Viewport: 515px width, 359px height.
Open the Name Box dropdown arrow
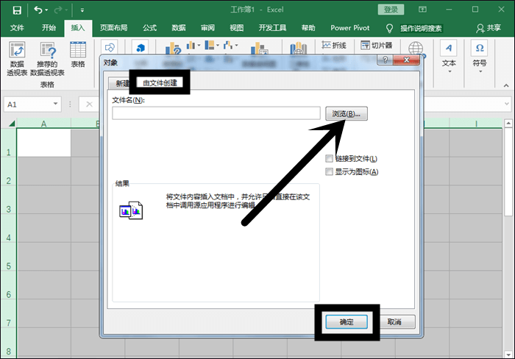tap(55, 104)
